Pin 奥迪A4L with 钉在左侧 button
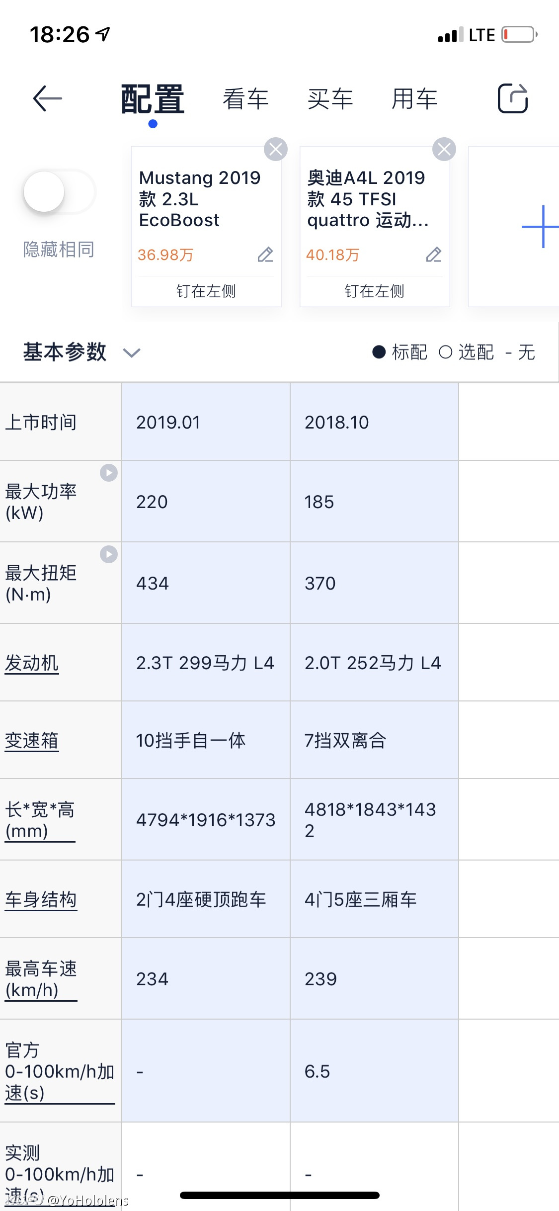This screenshot has height=1211, width=559. point(375,291)
